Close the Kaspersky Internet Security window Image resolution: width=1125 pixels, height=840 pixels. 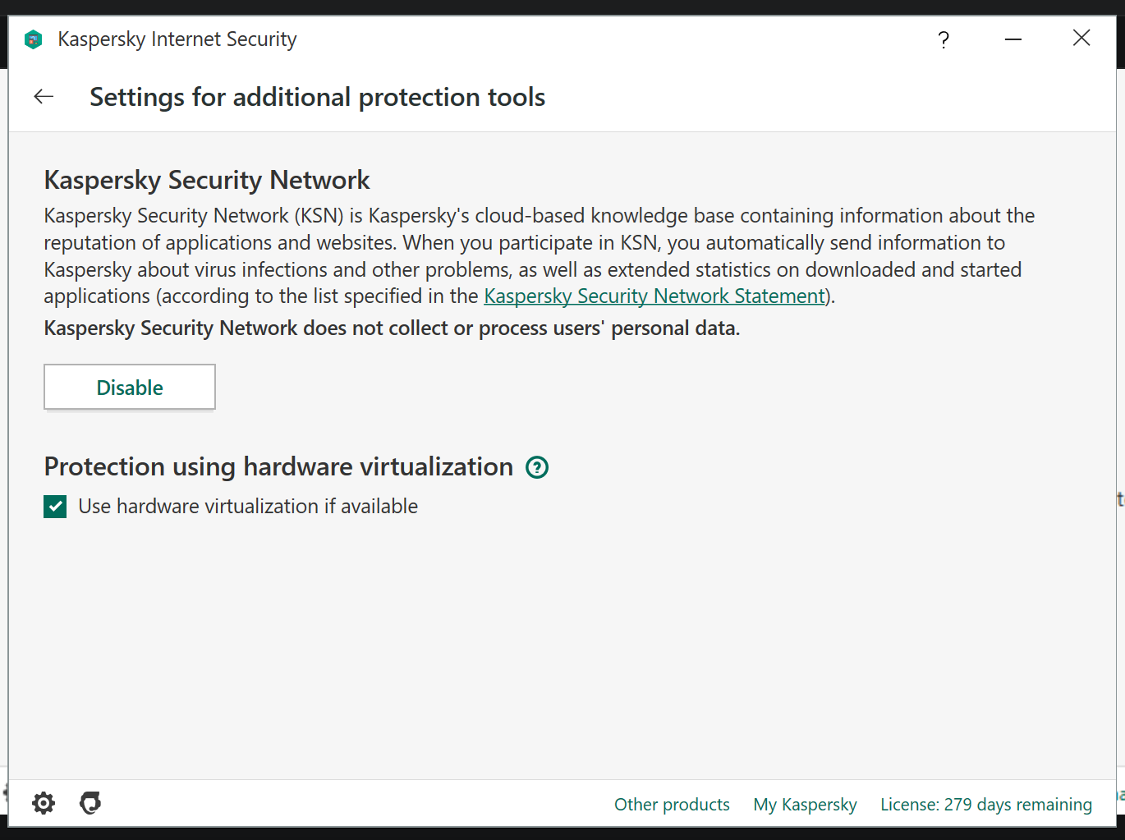pos(1081,38)
